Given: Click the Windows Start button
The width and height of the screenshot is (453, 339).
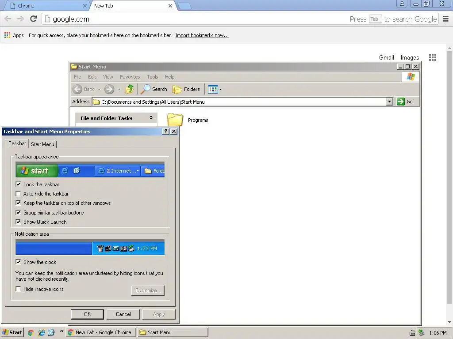Looking at the screenshot, I should coord(12,332).
